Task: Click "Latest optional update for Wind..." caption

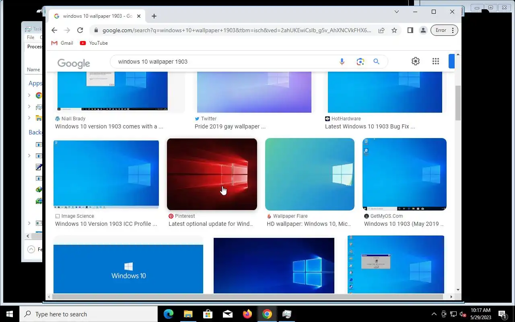Action: point(211,224)
